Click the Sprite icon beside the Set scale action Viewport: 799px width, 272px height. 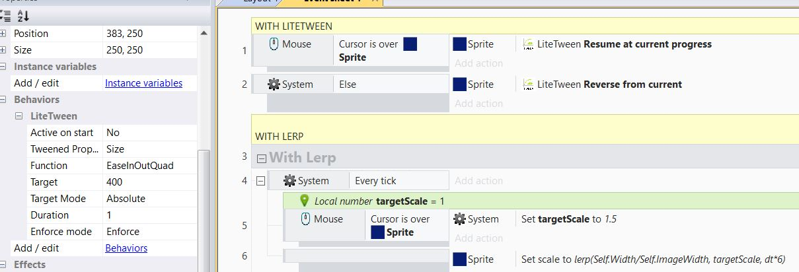click(459, 259)
